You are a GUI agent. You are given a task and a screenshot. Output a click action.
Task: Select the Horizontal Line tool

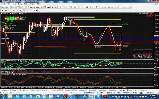[x=14, y=10]
